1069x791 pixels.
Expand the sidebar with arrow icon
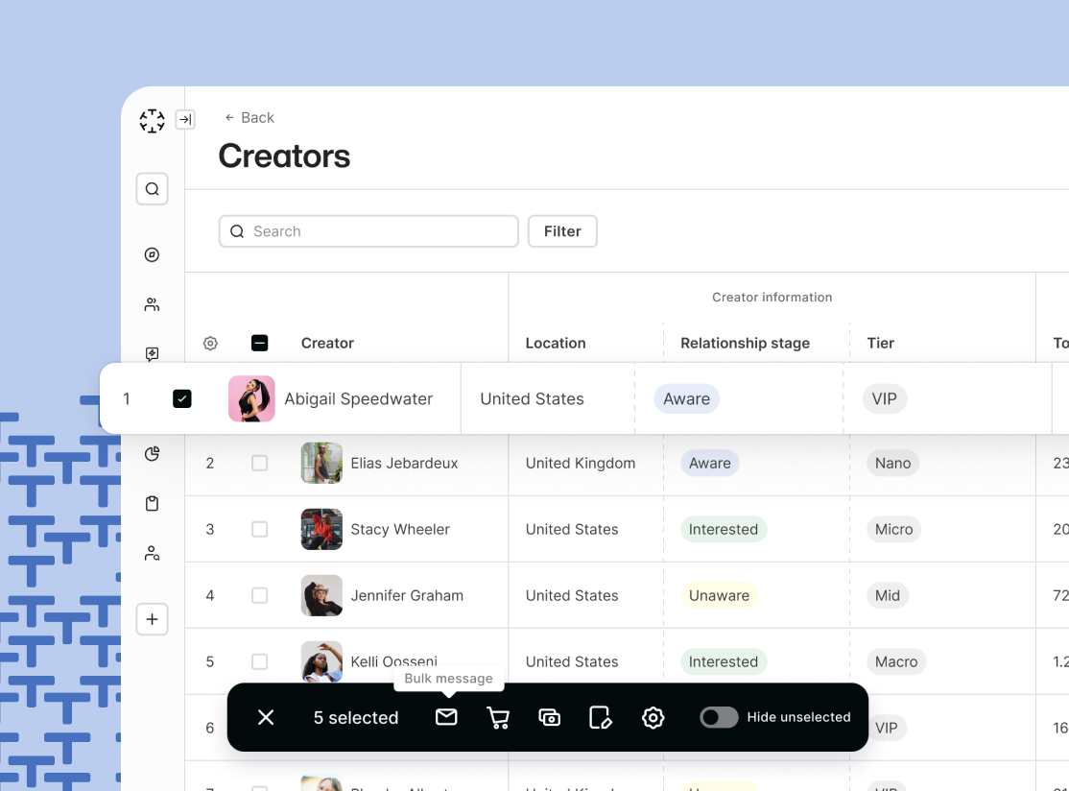[185, 119]
